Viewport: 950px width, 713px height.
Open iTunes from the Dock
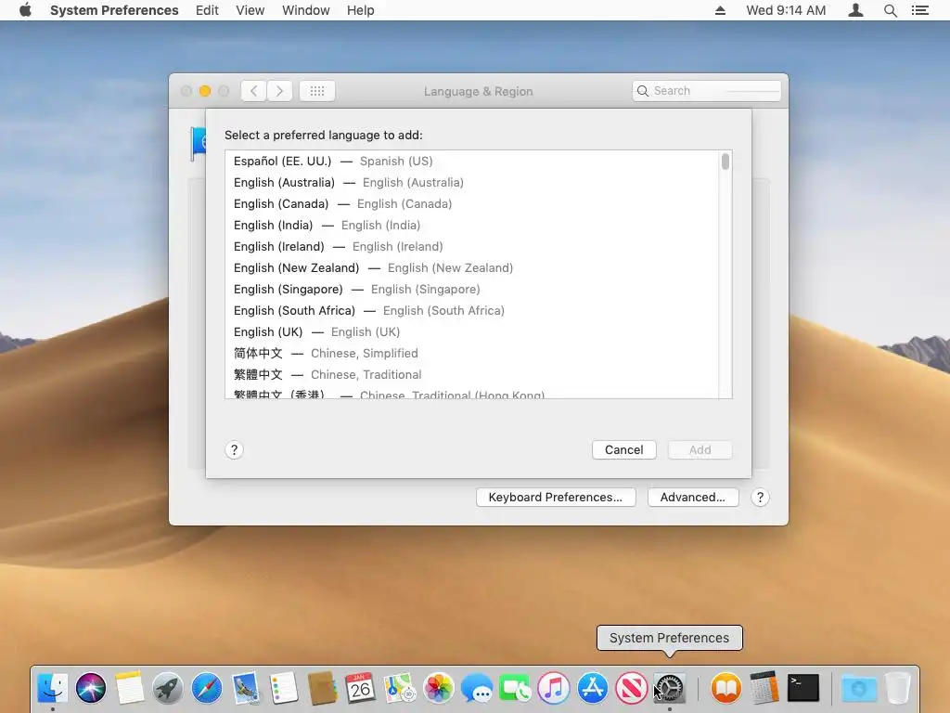coord(554,688)
